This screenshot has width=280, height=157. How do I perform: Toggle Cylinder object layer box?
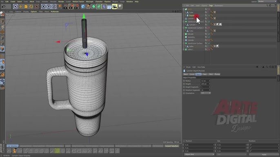click(206, 40)
